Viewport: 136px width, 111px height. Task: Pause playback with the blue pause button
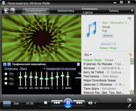pos(68,103)
